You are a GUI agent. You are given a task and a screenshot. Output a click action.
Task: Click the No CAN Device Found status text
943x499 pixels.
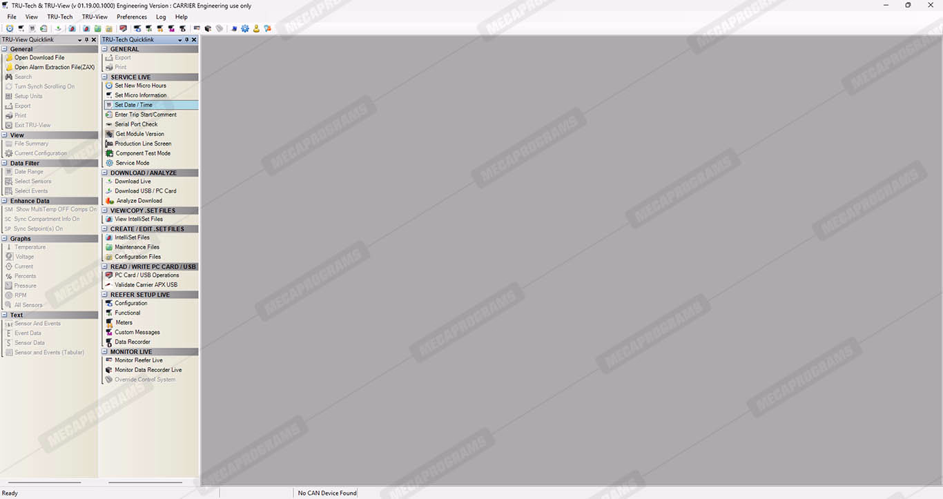tap(327, 493)
